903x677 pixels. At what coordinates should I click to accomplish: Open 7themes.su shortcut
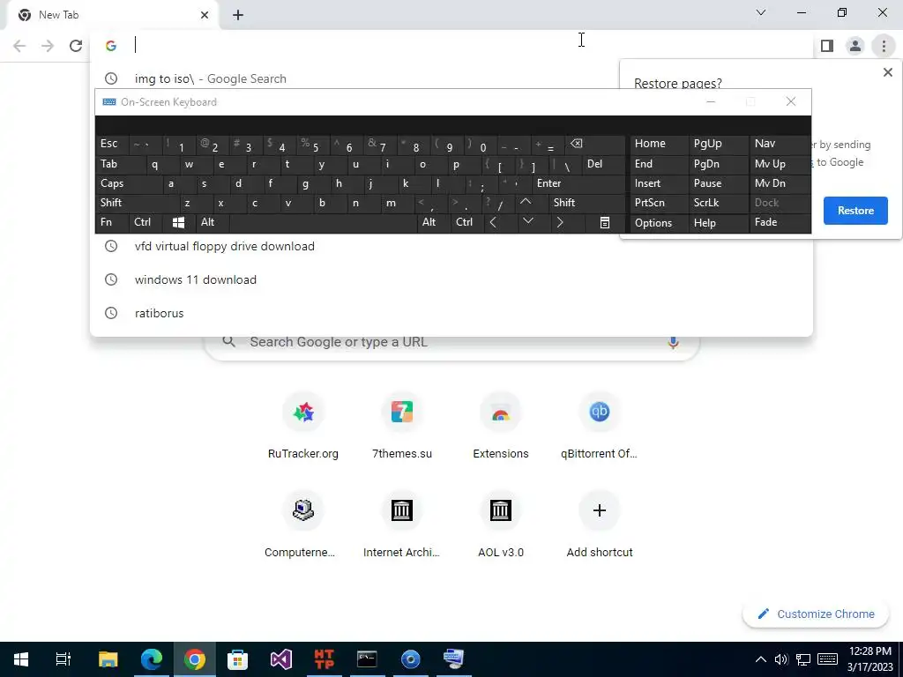pyautogui.click(x=402, y=424)
